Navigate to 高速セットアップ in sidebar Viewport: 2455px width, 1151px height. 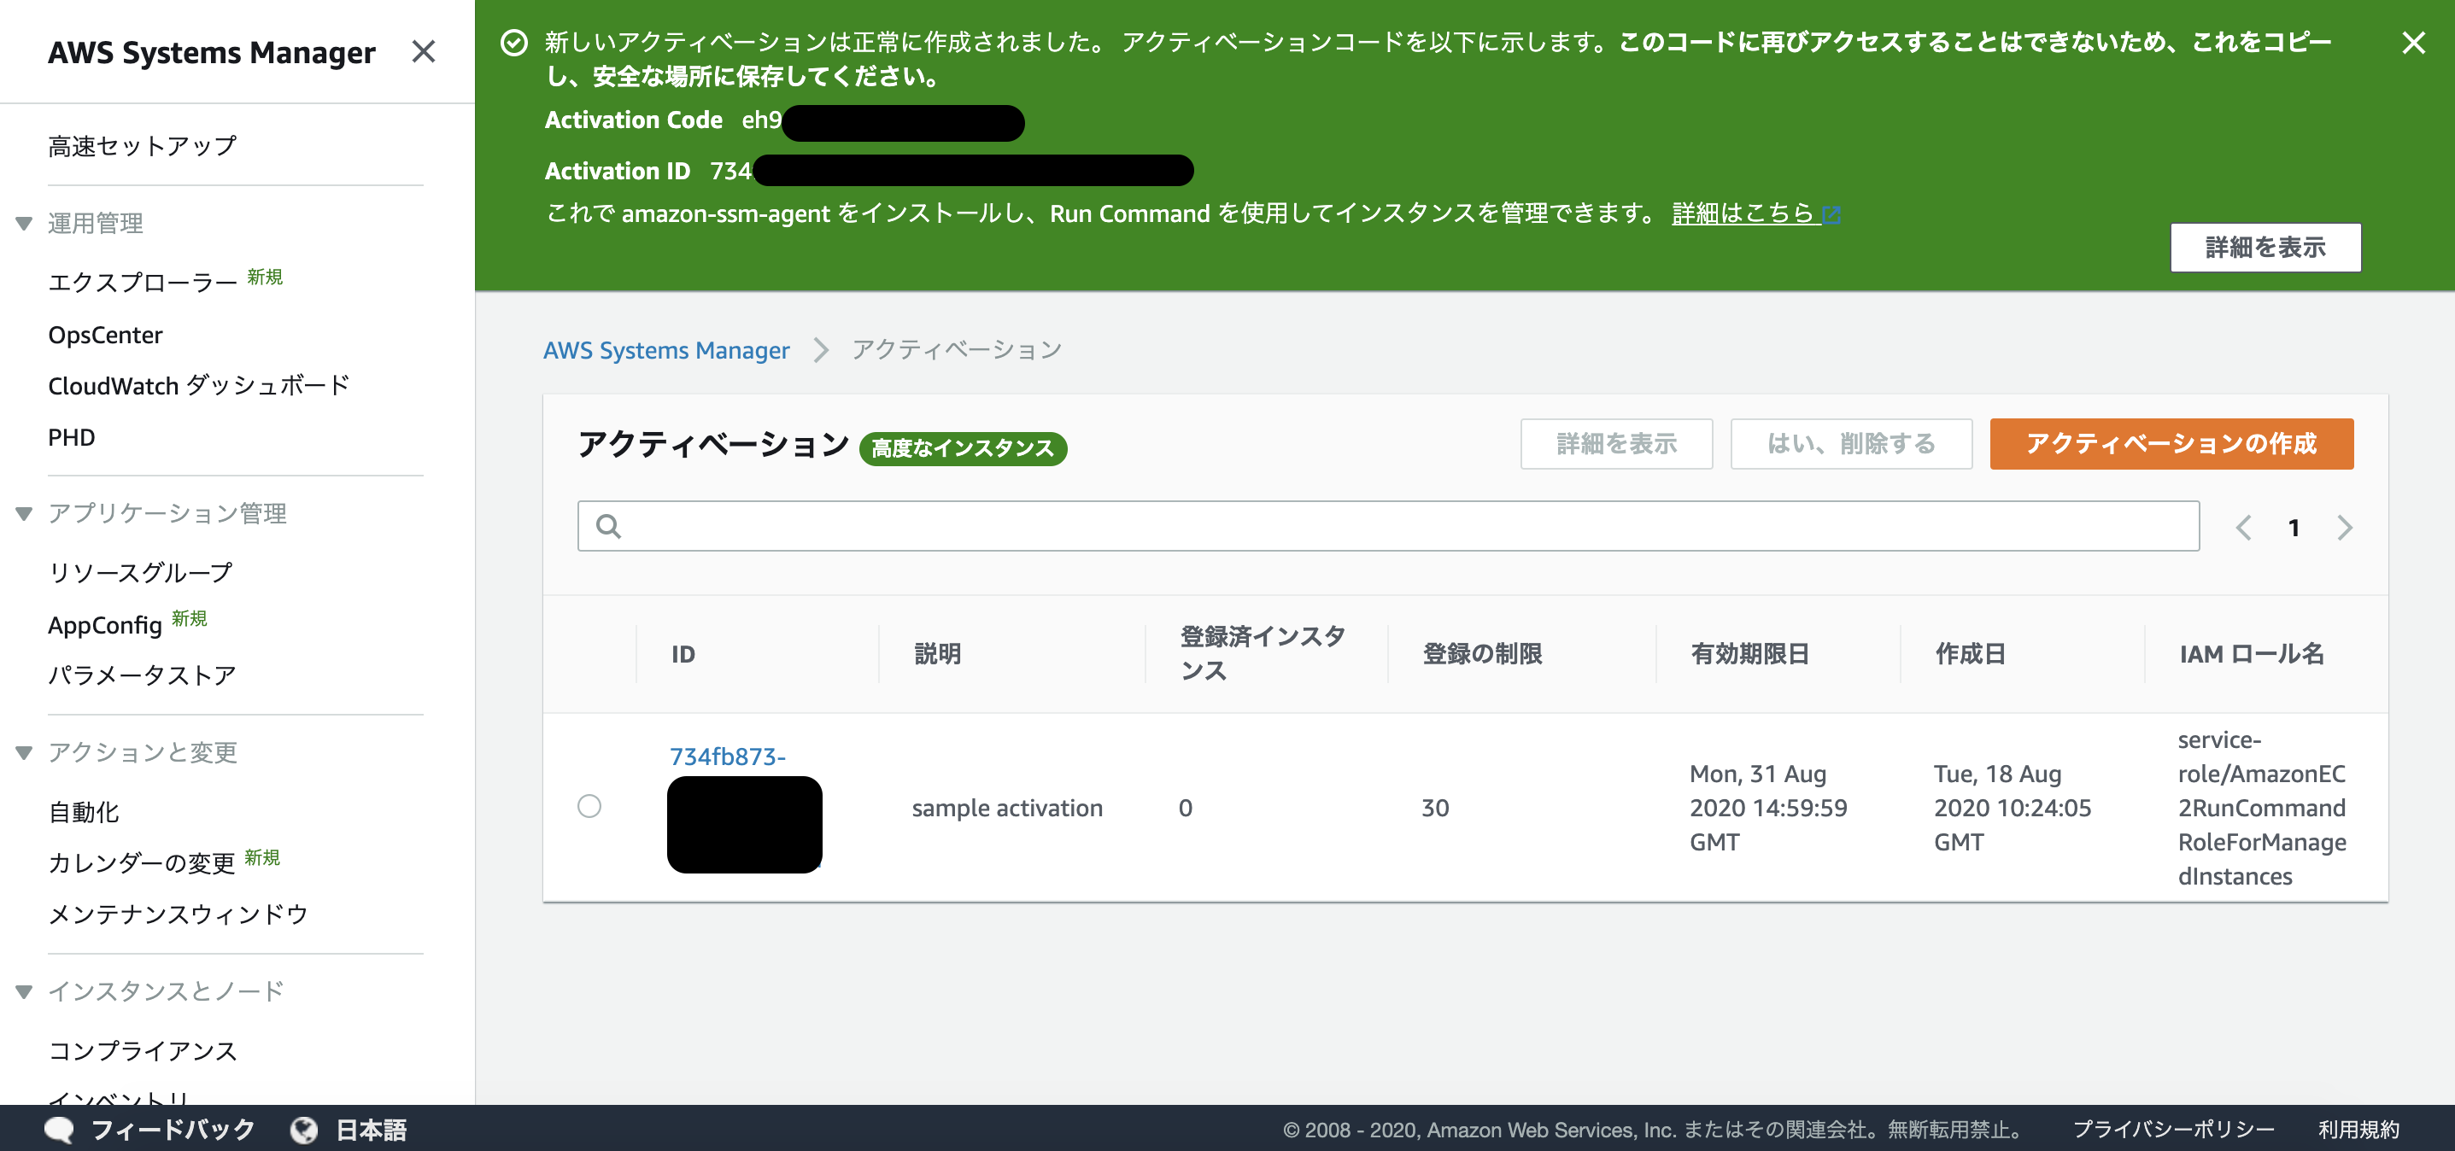point(140,145)
